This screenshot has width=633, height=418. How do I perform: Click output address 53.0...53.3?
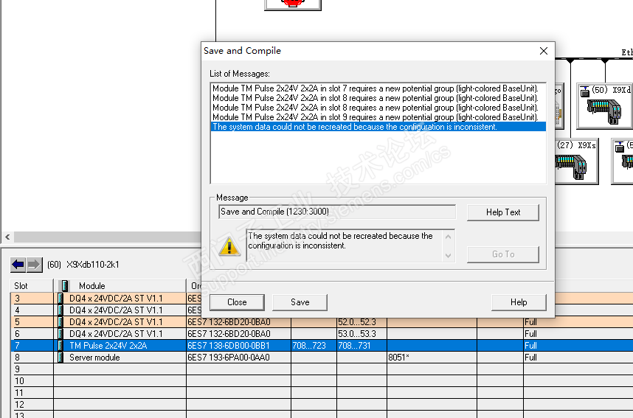click(357, 334)
